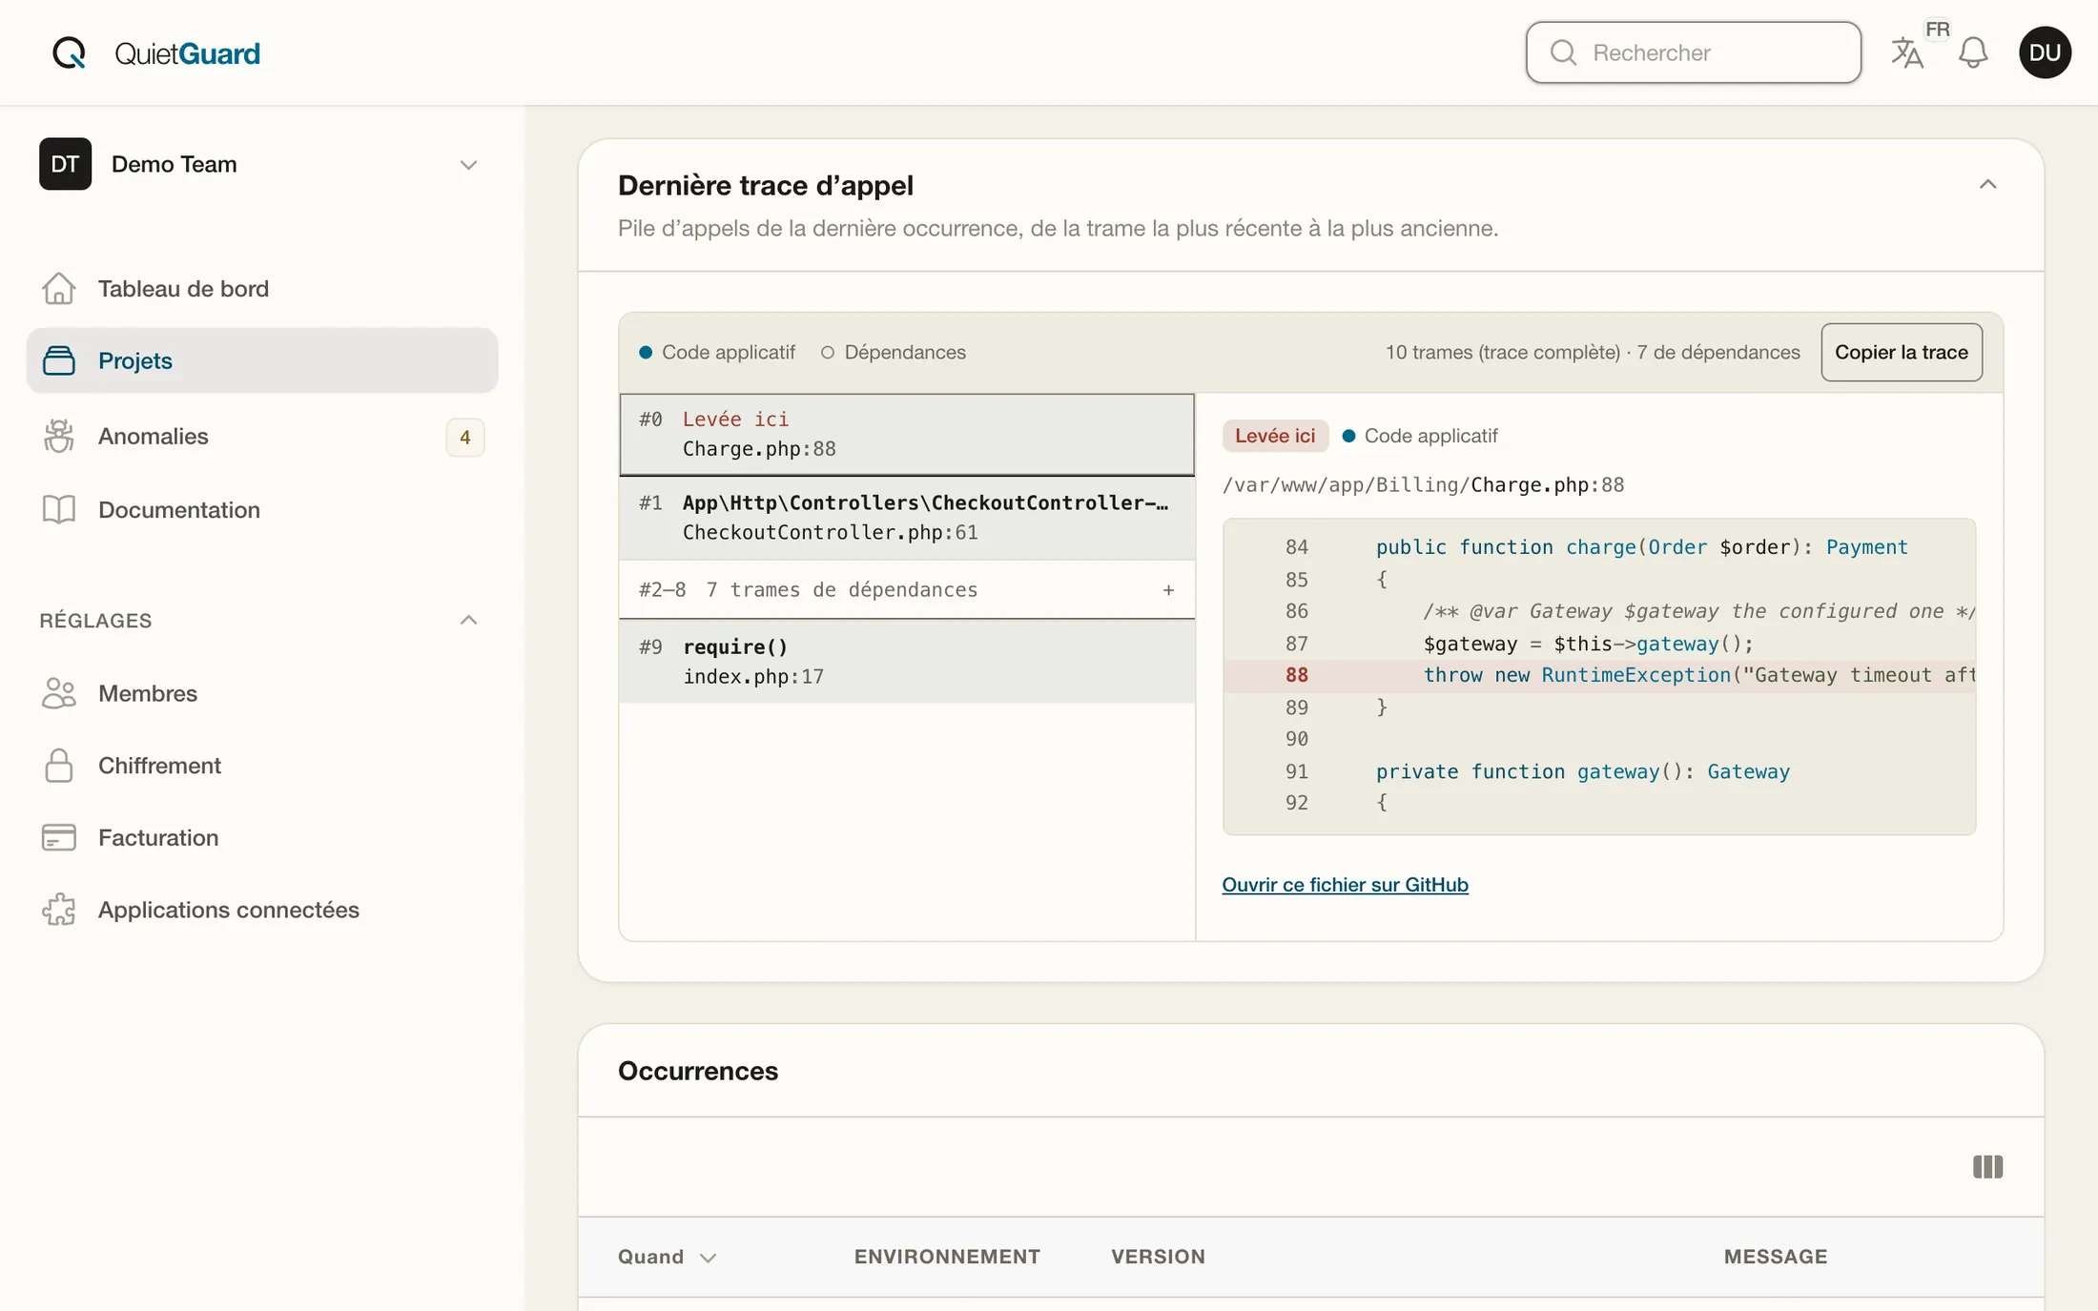Expand the Demo Team selector
The width and height of the screenshot is (2098, 1311).
[468, 165]
